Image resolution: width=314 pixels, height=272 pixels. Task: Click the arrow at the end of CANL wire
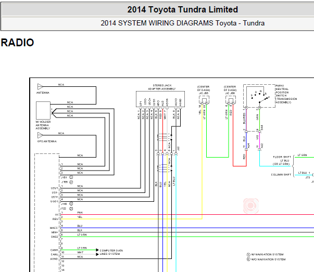(97, 254)
